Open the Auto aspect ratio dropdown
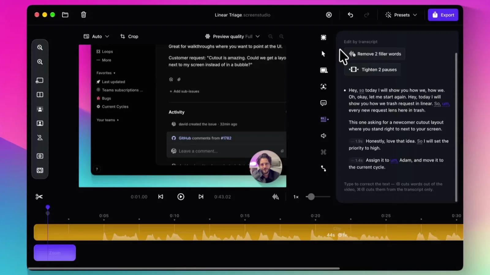Viewport: 490px width, 275px height. [96, 36]
